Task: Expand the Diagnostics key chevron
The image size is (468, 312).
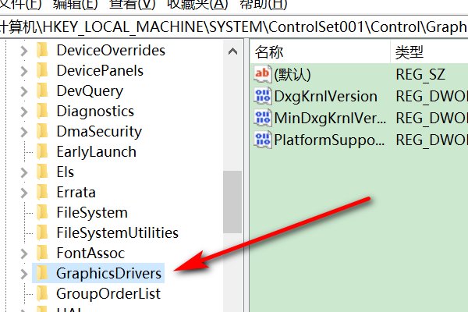Action: click(x=24, y=112)
